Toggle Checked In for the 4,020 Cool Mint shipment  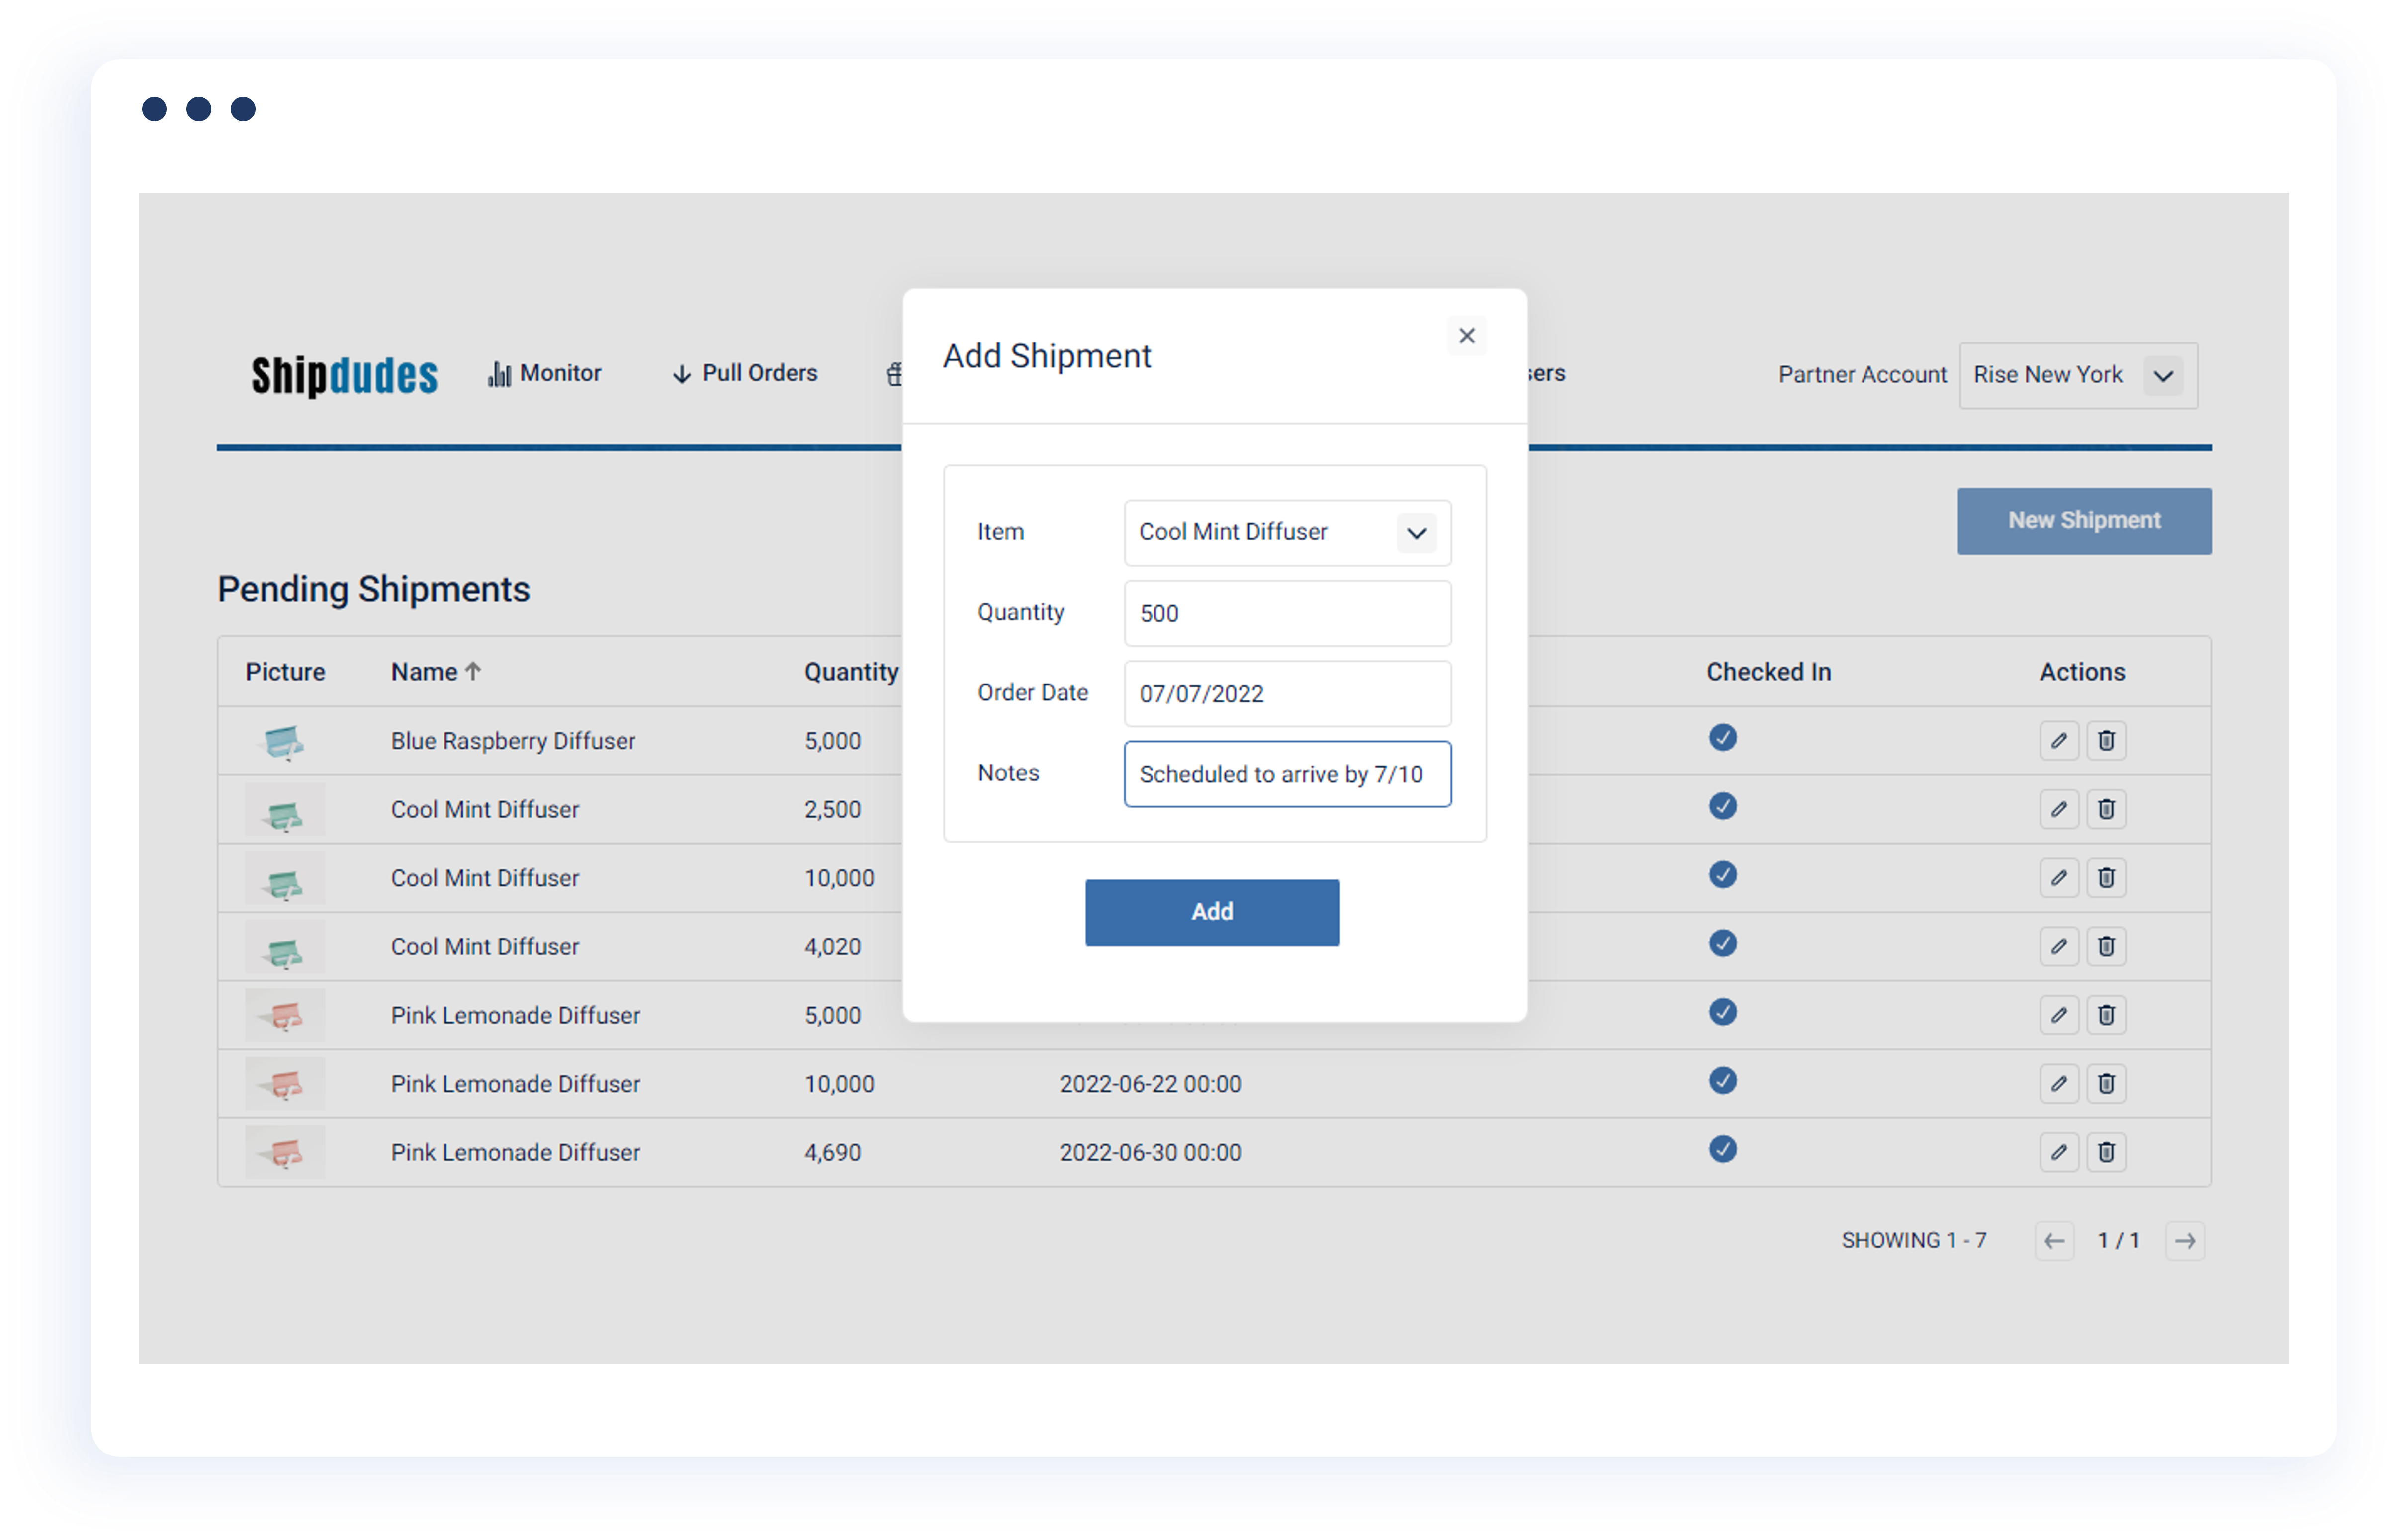coord(1722,944)
